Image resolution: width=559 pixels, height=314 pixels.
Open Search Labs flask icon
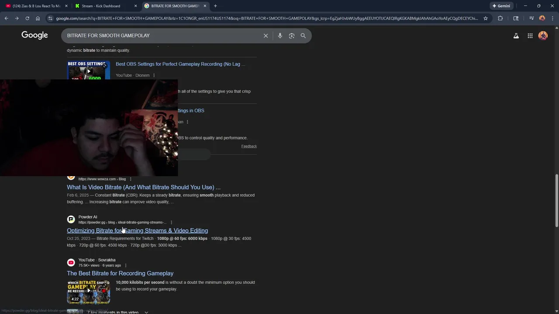coord(516,36)
